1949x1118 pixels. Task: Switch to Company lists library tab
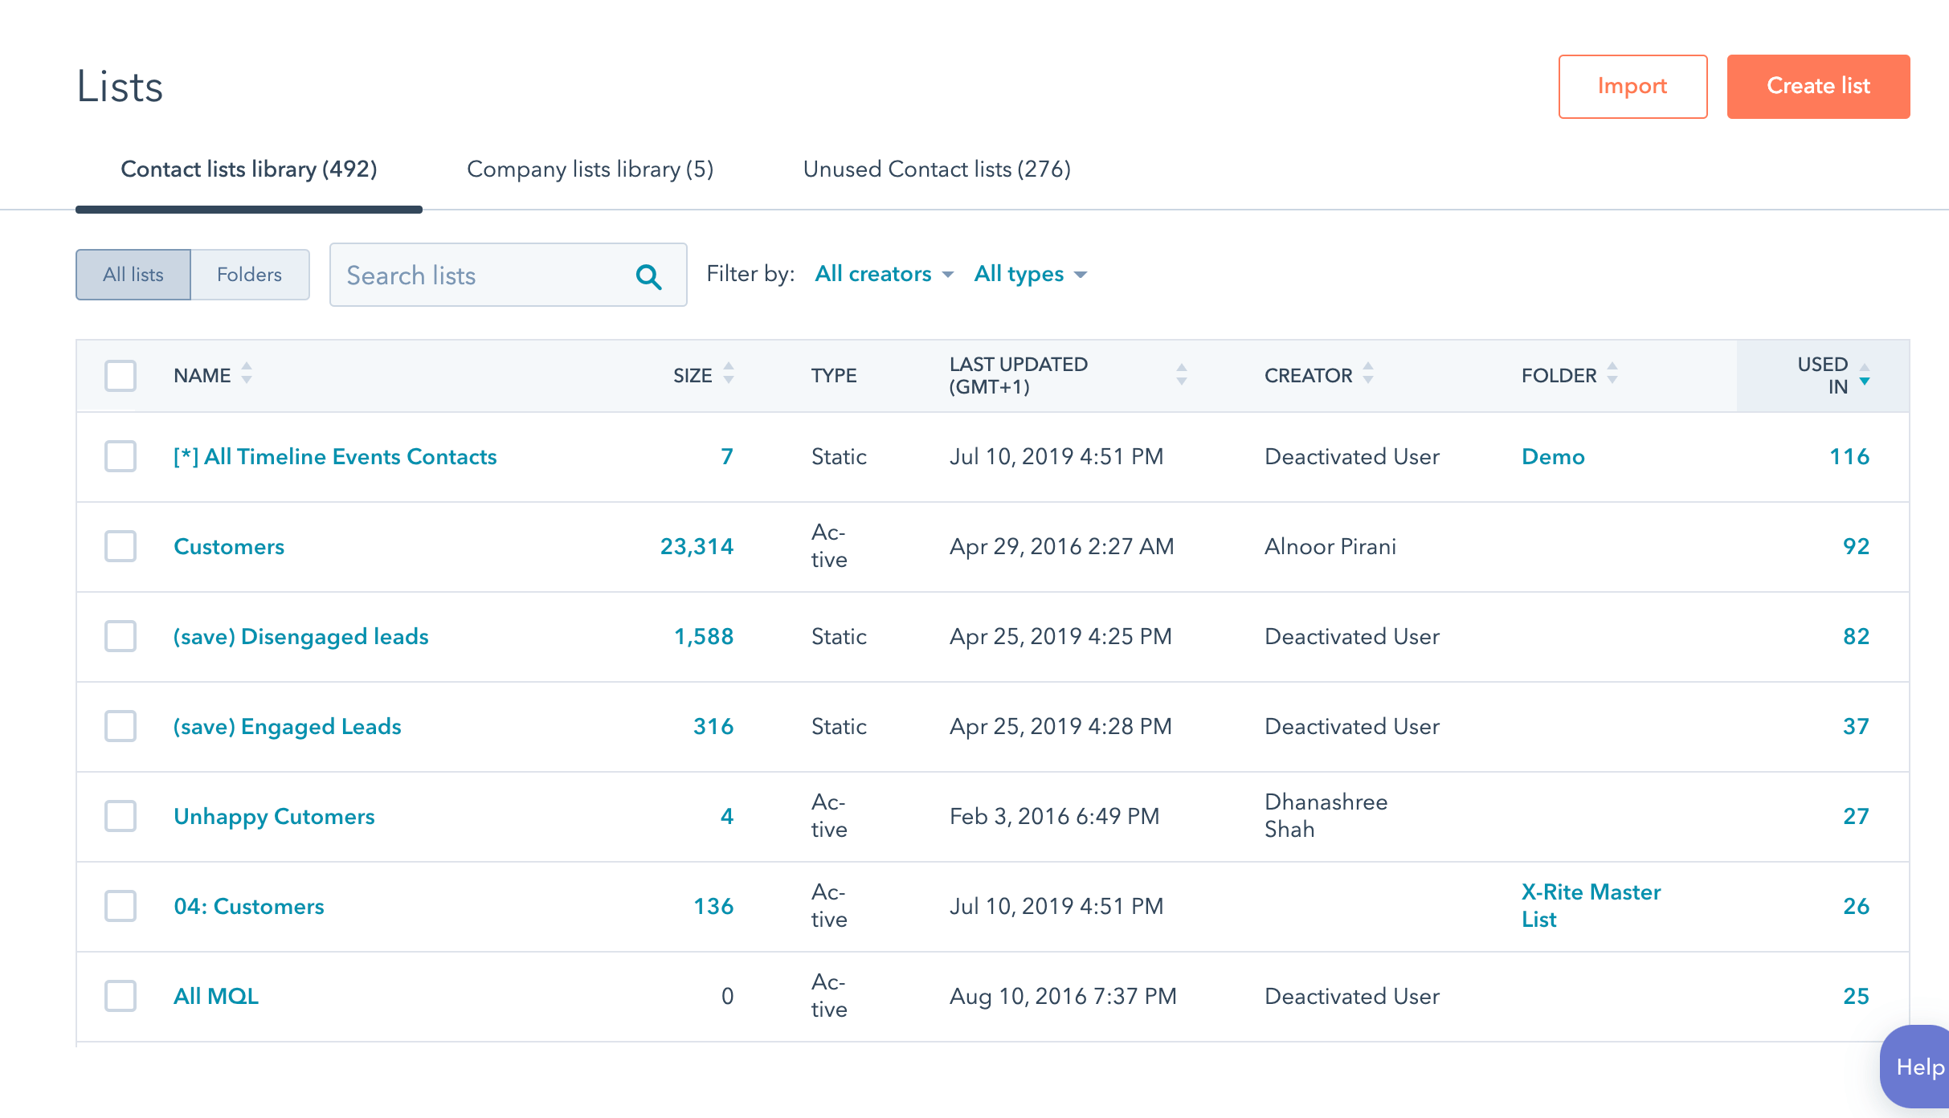tap(590, 170)
